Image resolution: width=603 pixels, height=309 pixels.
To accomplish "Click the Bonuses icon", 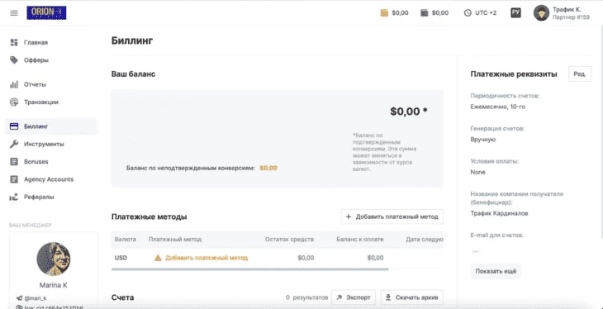I will 14,162.
